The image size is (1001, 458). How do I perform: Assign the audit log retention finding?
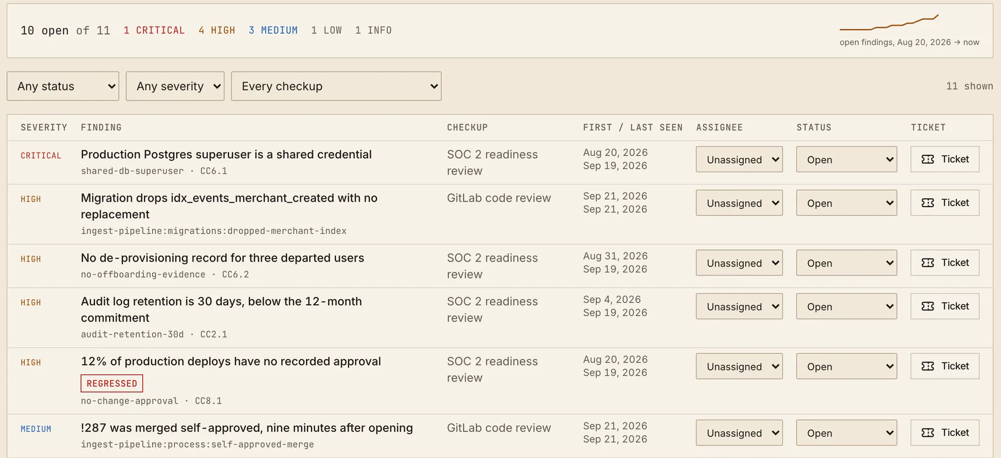tap(739, 306)
